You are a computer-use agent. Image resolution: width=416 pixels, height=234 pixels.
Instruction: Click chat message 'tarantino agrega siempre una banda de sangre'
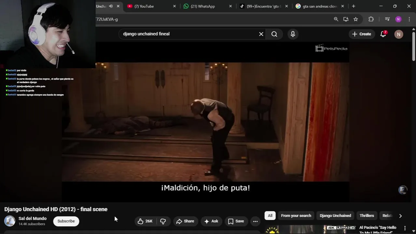click(x=40, y=95)
